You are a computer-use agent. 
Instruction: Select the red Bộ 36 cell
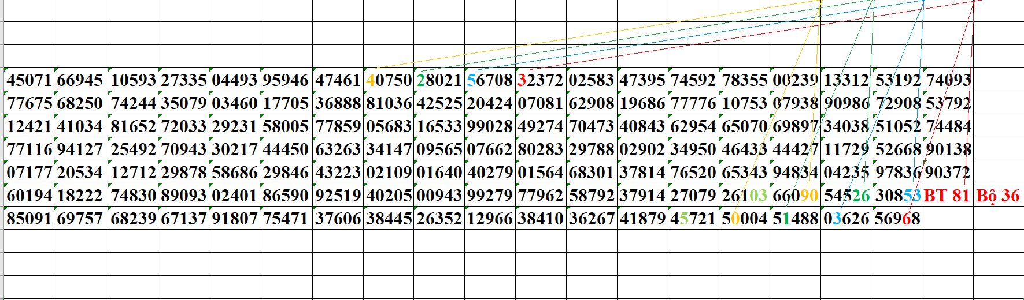pos(997,196)
